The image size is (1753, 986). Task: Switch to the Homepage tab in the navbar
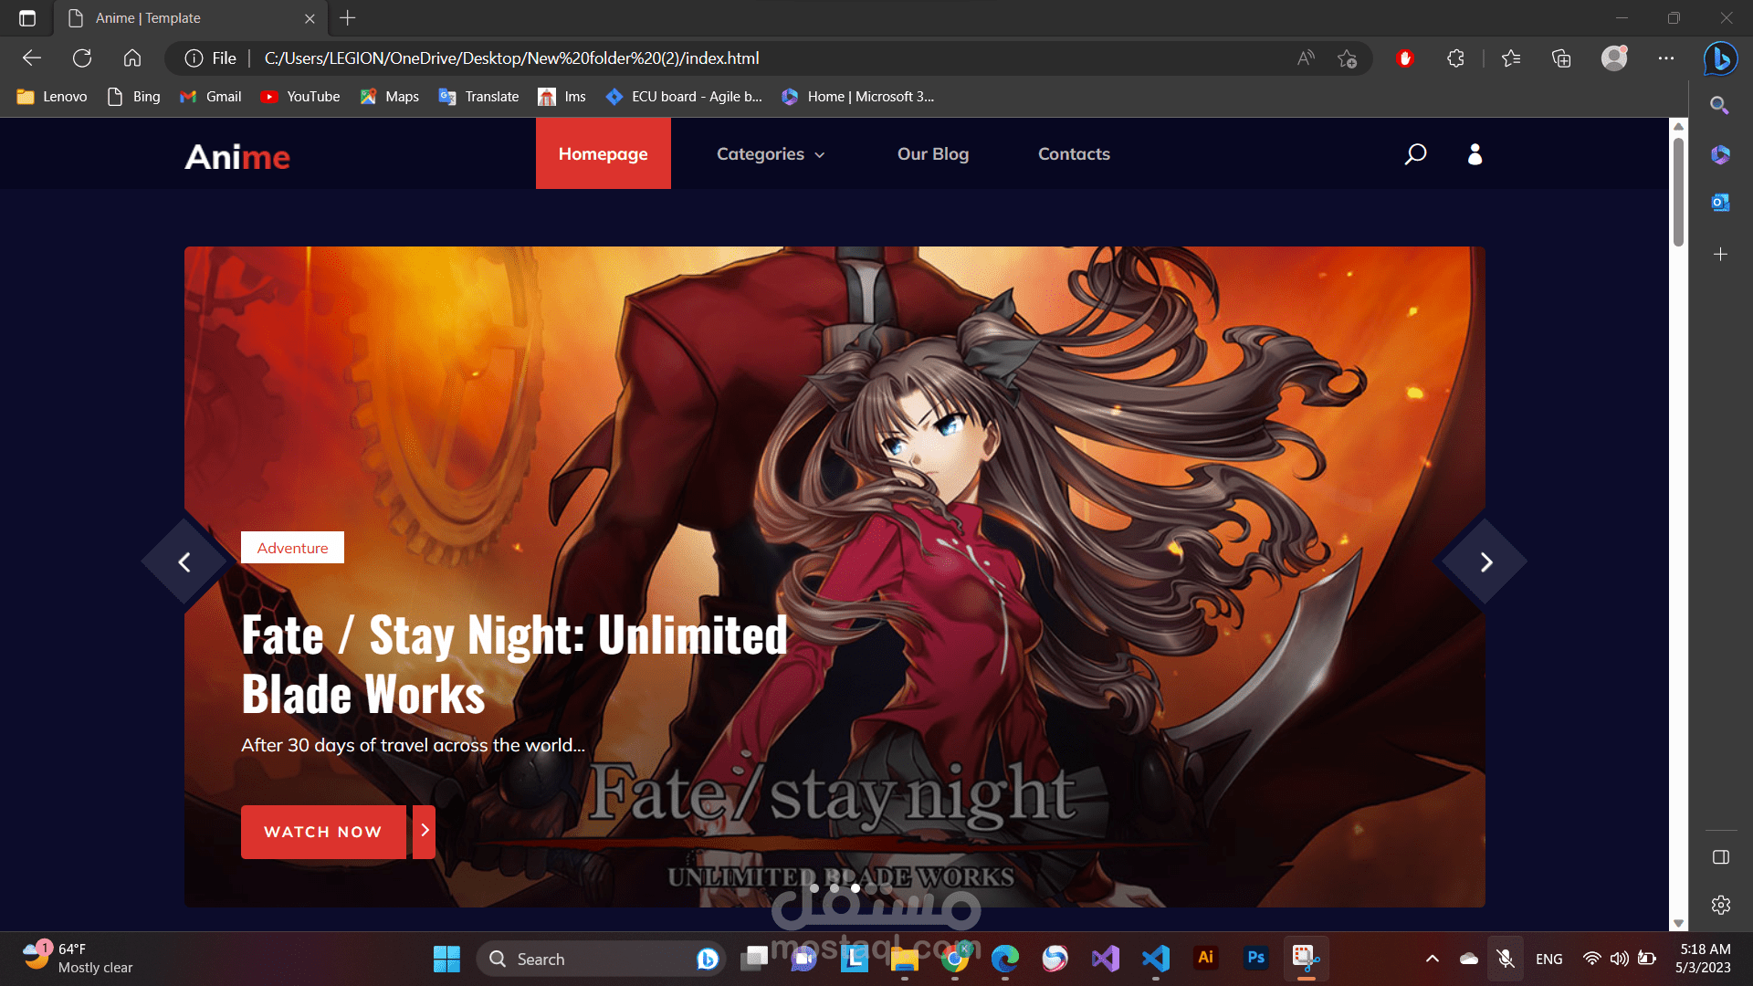(604, 153)
